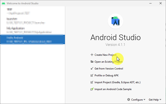Select the Create New Project text link
The image size is (166, 104).
pyautogui.click(x=105, y=55)
